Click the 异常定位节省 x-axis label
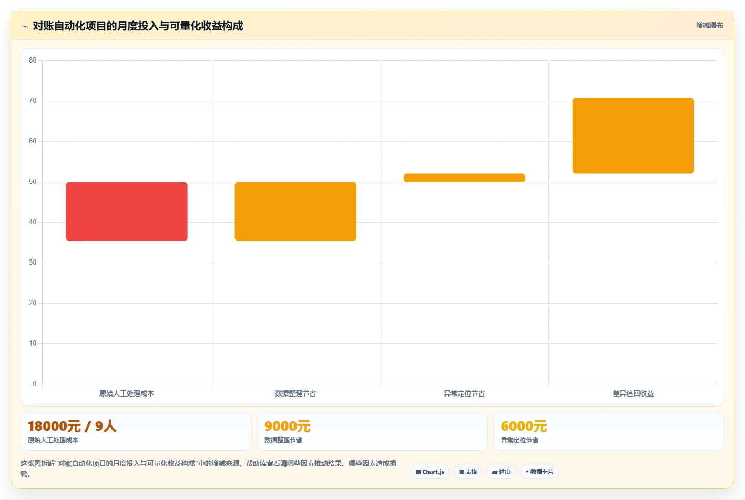This screenshot has height=500, width=745. [464, 393]
